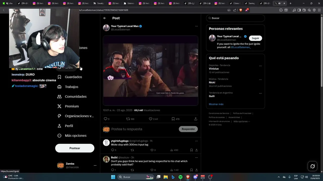Open more options on Božić reply
The height and width of the screenshot is (181, 323).
[x=196, y=157]
